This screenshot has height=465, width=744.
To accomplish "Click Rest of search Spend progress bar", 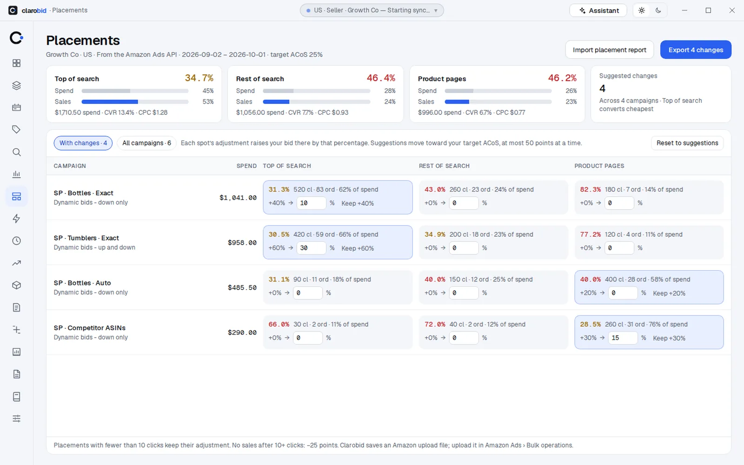I will (x=317, y=91).
